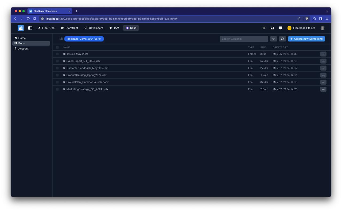
Task: Click the Issues-May-2024 folder icon
Action: (64, 54)
